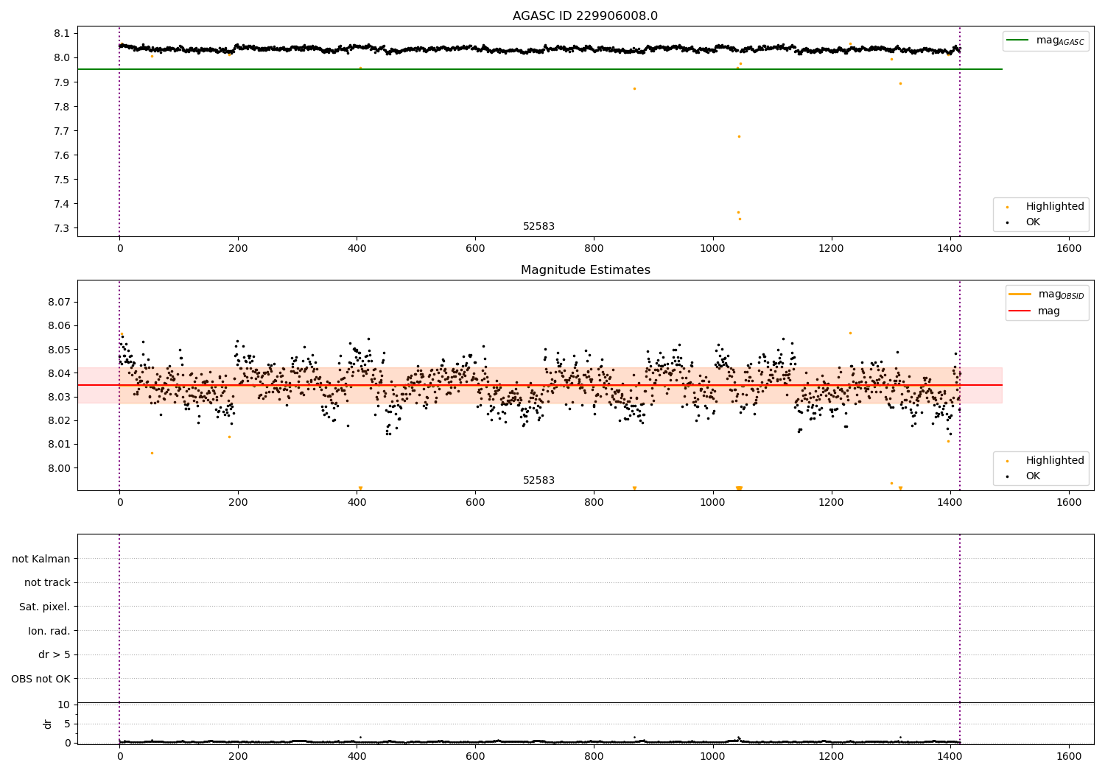Click the 'not Kalman' axis label
This screenshot has height=773, width=1105.
[x=41, y=559]
